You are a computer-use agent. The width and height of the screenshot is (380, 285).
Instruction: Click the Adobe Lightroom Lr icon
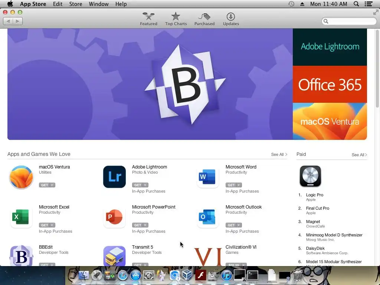pyautogui.click(x=114, y=177)
